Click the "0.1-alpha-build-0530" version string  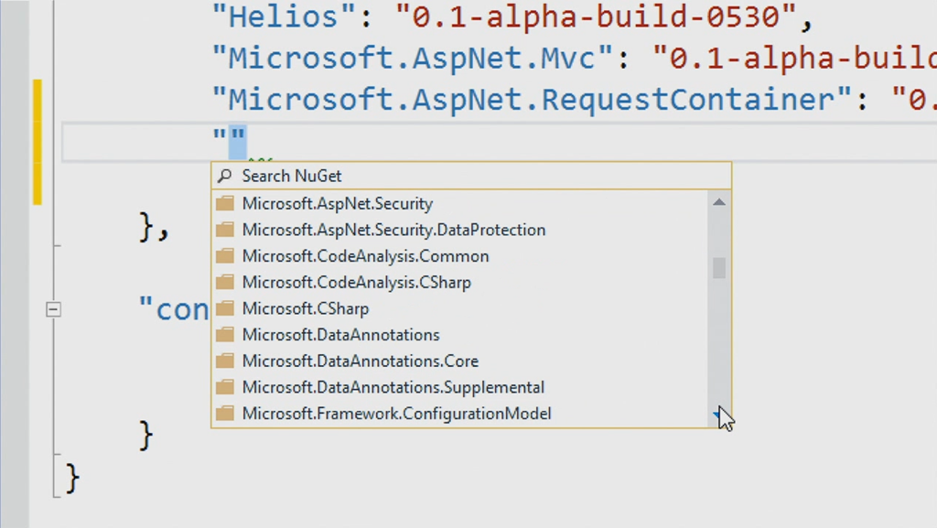coord(597,16)
